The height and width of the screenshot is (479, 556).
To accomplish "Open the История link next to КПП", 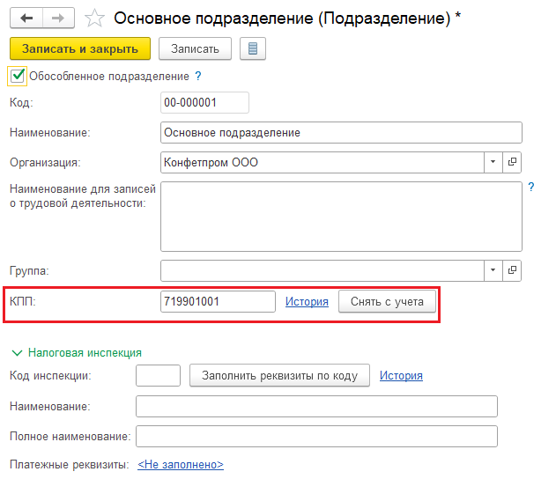I will click(x=307, y=301).
